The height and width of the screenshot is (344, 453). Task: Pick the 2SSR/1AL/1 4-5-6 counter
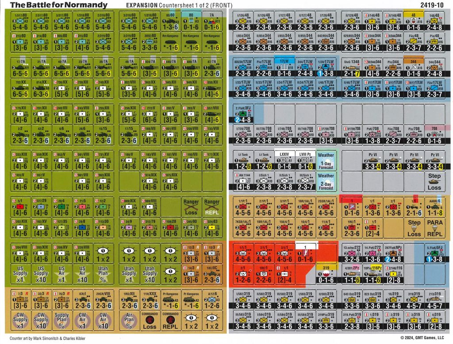[326, 207]
